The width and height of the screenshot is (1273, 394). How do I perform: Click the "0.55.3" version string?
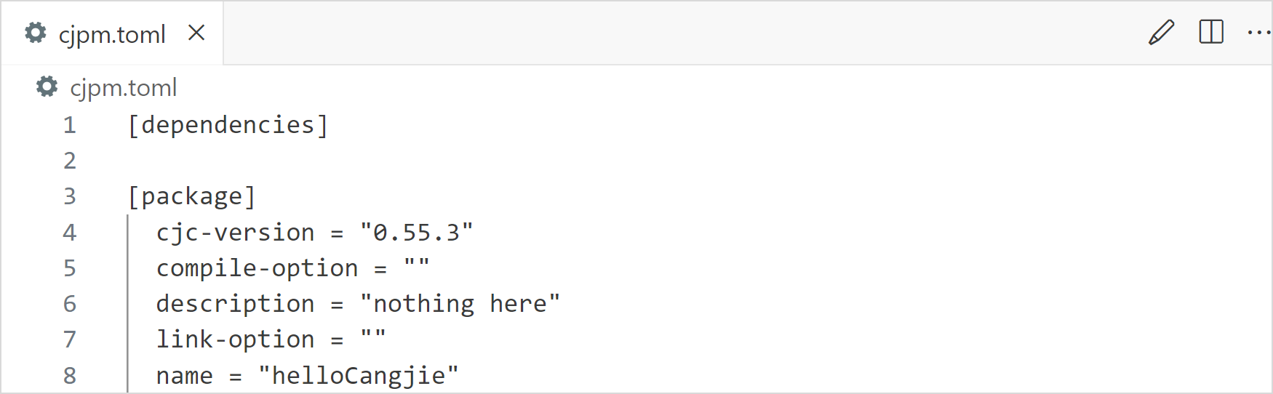pyautogui.click(x=416, y=233)
